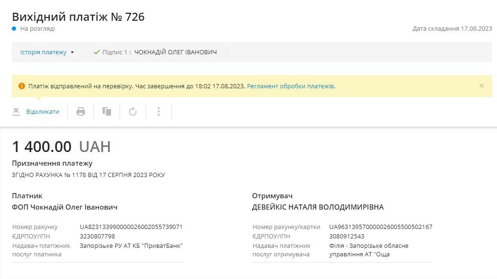497x279 pixels.
Task: Click the recipient account number UA9631395...
Action: click(380, 227)
